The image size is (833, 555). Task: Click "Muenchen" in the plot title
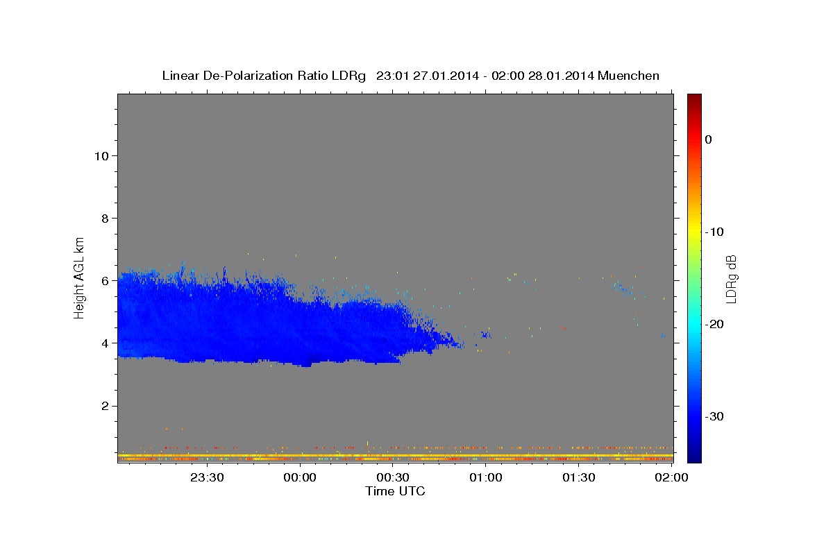pos(629,76)
